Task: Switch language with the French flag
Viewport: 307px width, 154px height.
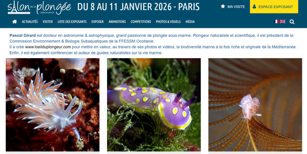Action: click(276, 22)
